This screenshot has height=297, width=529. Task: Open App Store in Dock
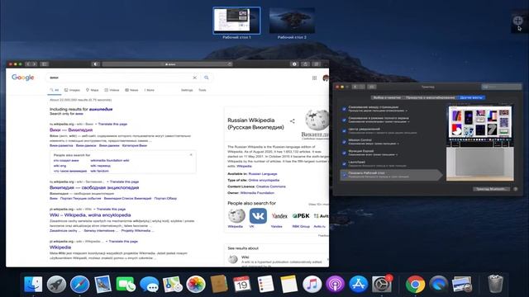click(358, 284)
